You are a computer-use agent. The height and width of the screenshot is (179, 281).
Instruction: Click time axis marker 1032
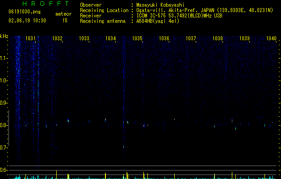point(57,38)
